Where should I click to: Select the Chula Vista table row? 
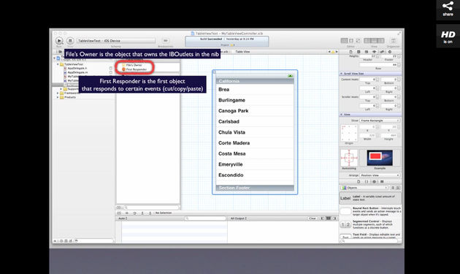coord(255,132)
